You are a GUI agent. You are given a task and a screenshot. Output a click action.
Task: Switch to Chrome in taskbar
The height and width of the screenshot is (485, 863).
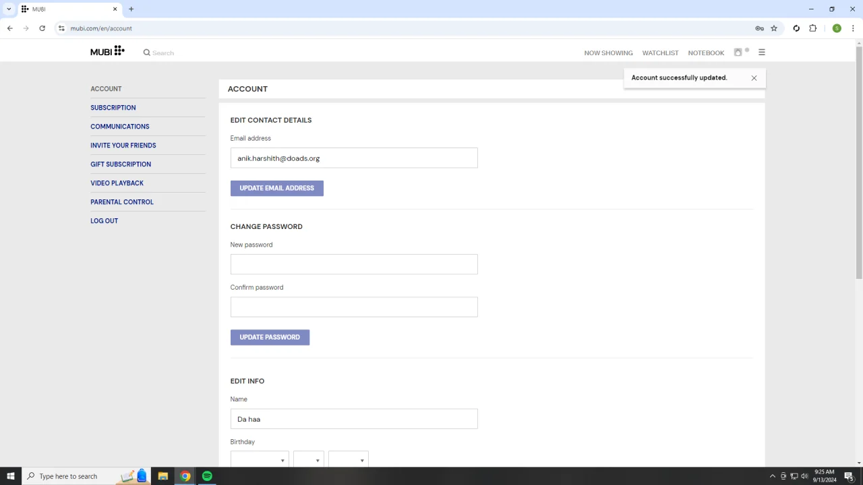(185, 476)
